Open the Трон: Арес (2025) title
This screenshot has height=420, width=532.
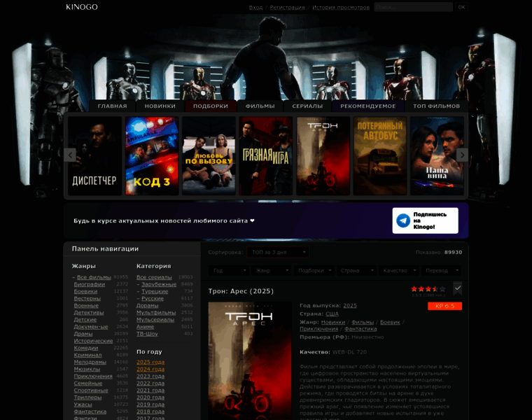241,291
